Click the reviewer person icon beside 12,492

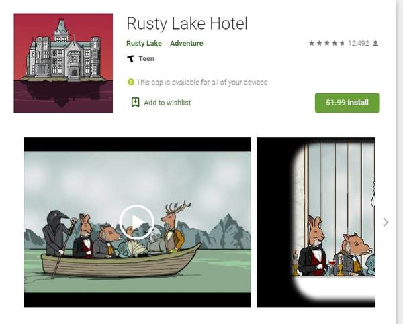[x=375, y=44]
